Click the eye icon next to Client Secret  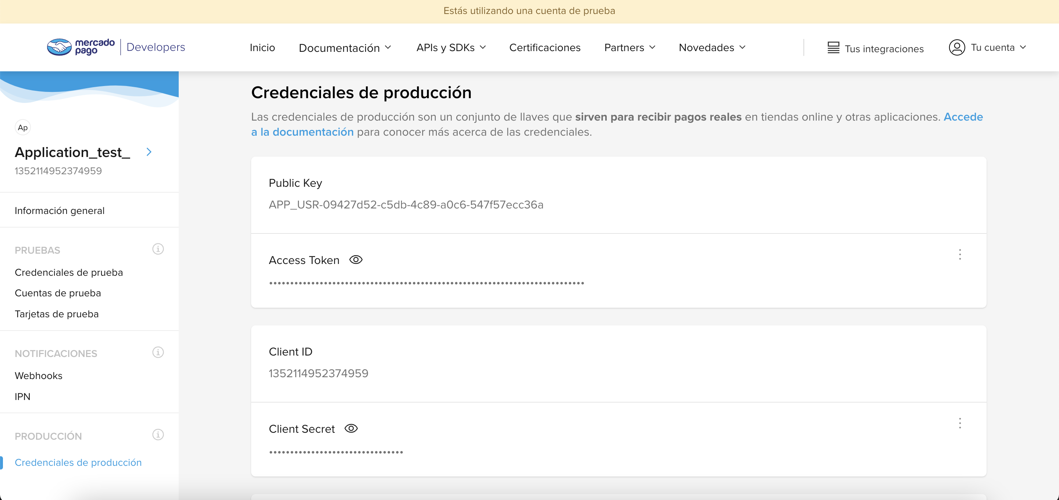point(350,428)
